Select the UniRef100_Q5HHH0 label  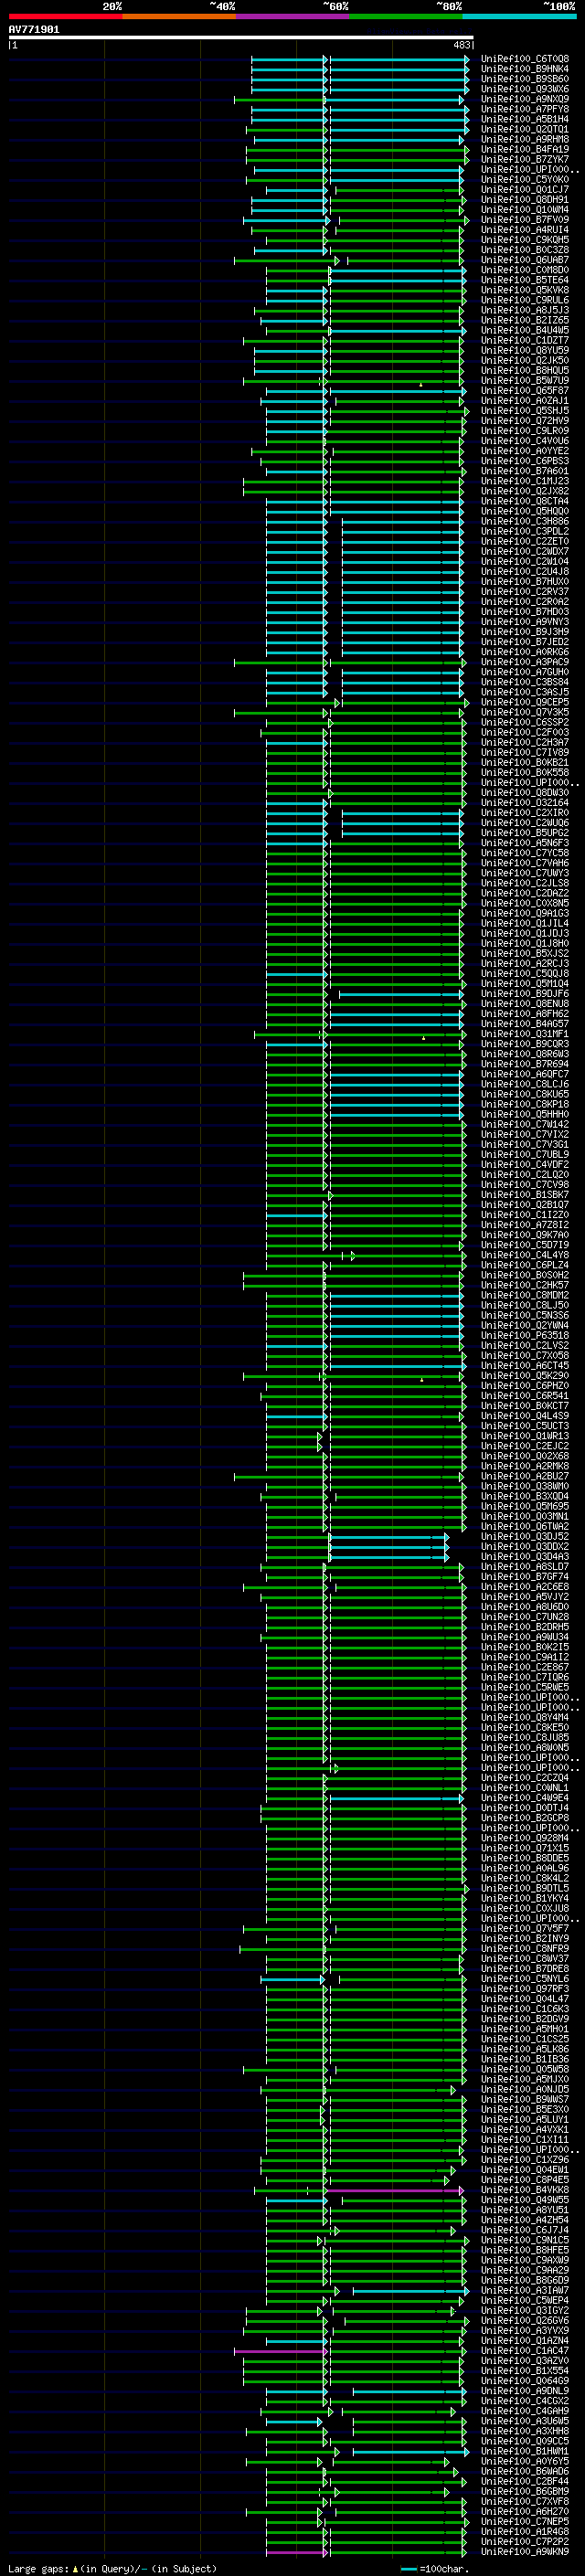point(524,1114)
